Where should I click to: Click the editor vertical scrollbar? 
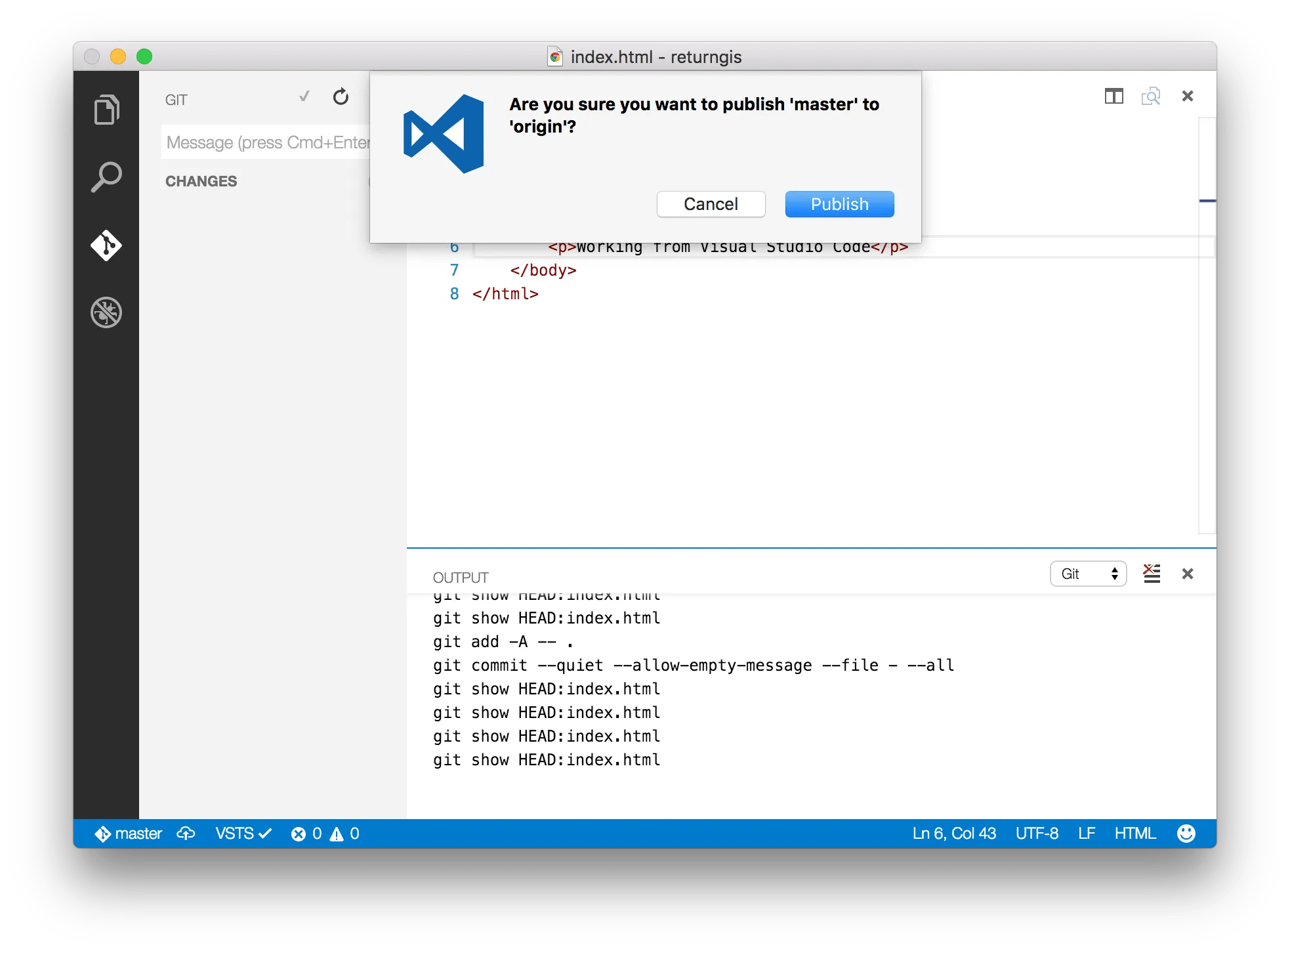pyautogui.click(x=1207, y=326)
